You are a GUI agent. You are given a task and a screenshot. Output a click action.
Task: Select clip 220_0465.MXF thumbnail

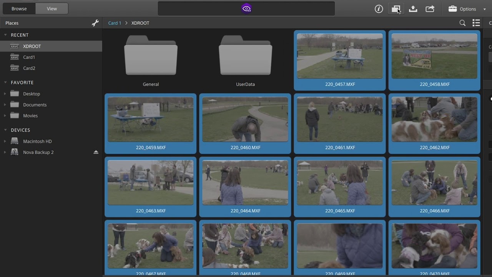pos(340,183)
